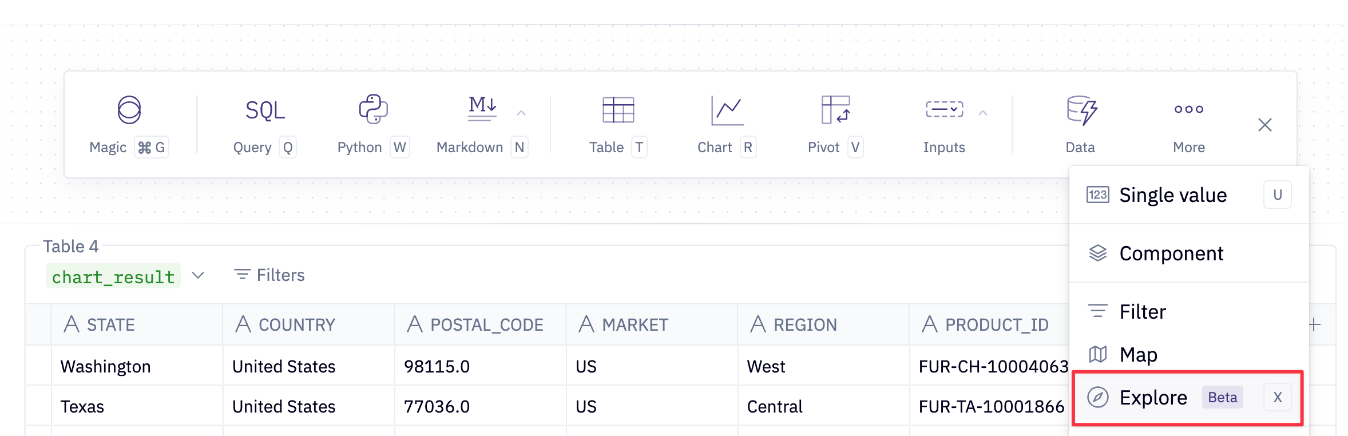Select Single value from the menu

coord(1173,195)
